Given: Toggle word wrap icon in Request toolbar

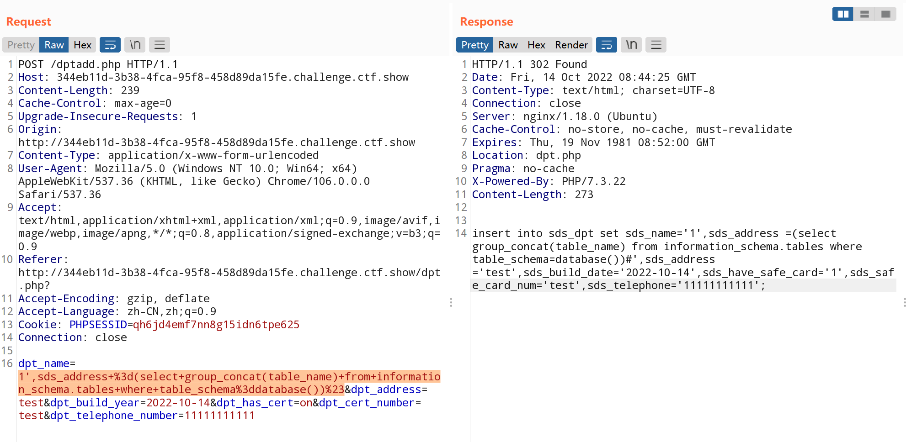Looking at the screenshot, I should [x=110, y=45].
